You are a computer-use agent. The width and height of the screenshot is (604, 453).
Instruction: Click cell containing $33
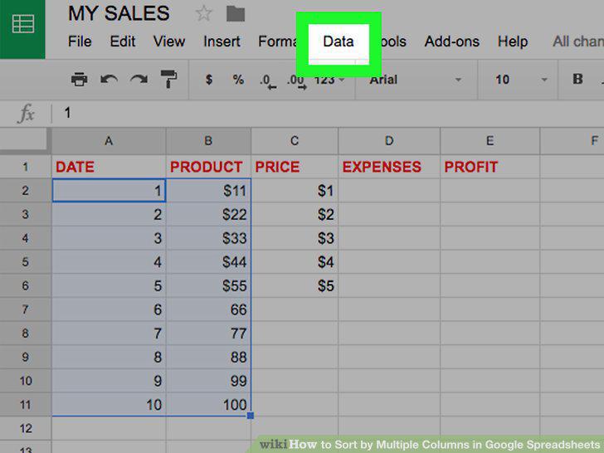click(x=208, y=238)
